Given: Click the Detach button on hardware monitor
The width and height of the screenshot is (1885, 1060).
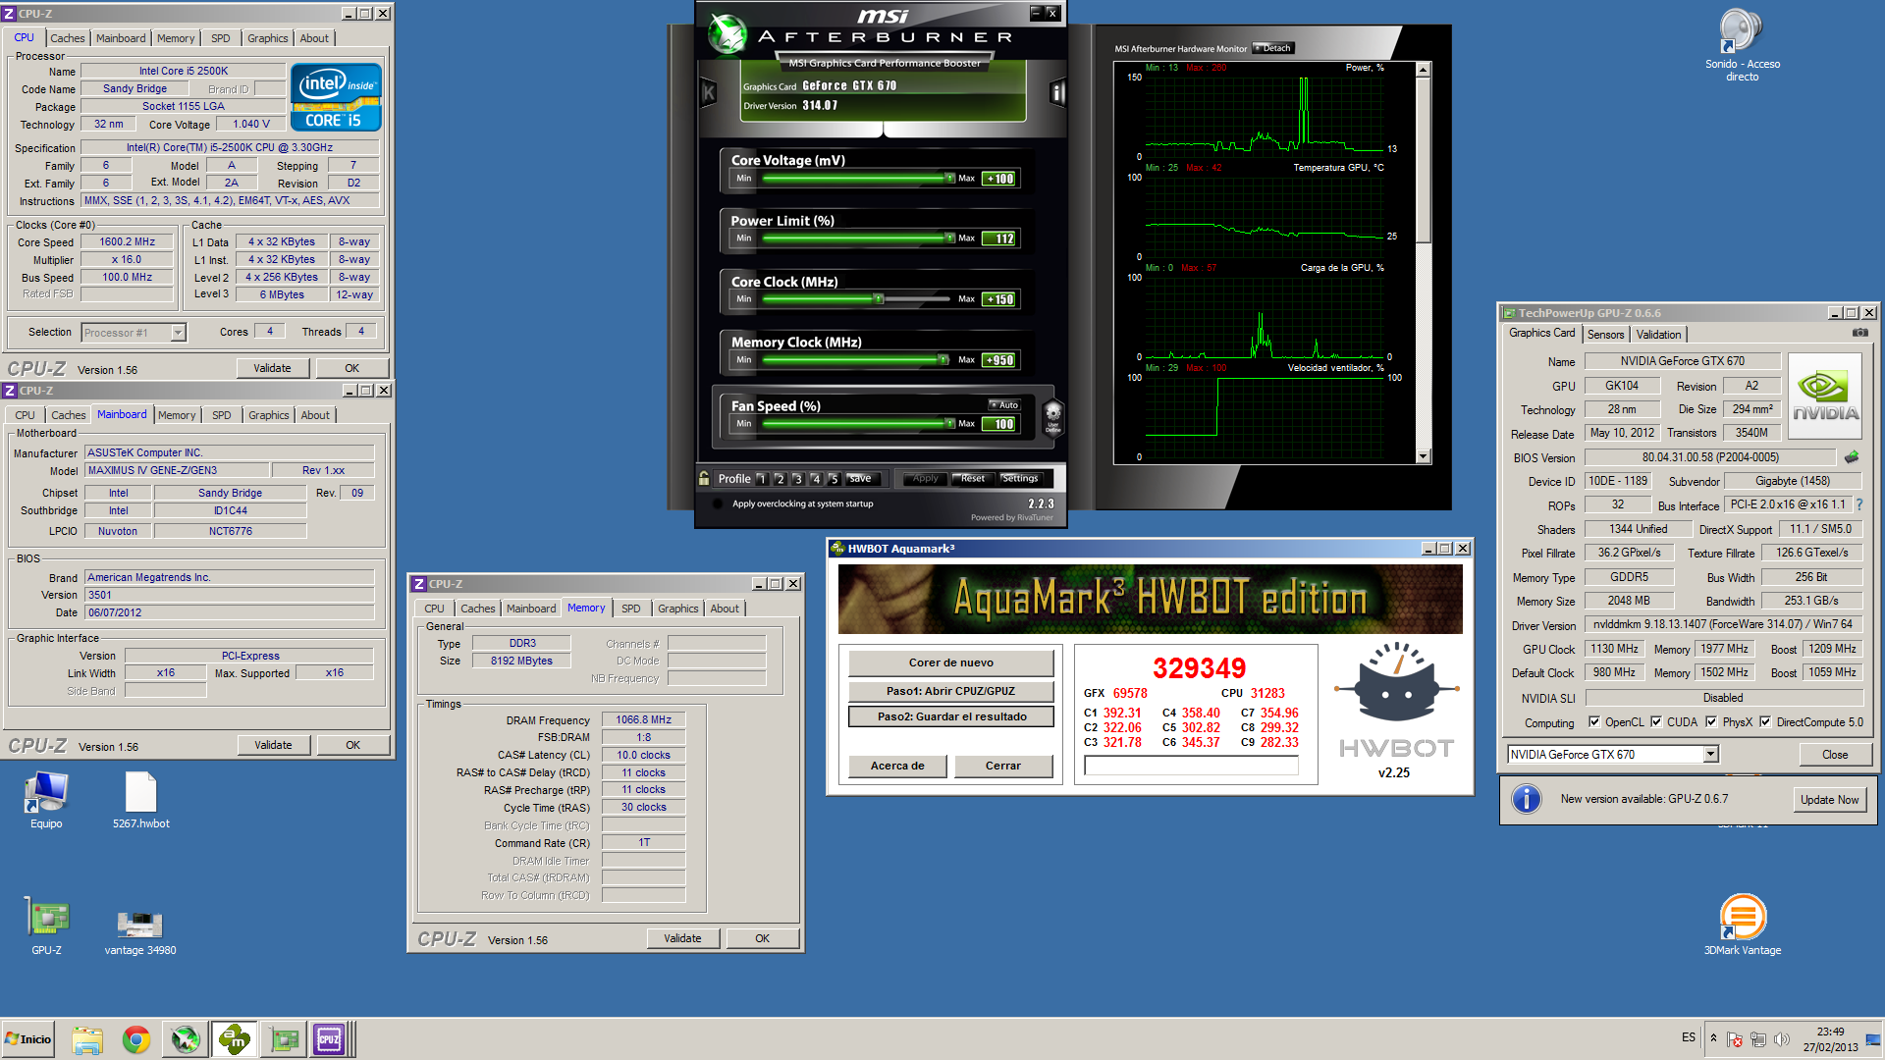Looking at the screenshot, I should pyautogui.click(x=1273, y=48).
